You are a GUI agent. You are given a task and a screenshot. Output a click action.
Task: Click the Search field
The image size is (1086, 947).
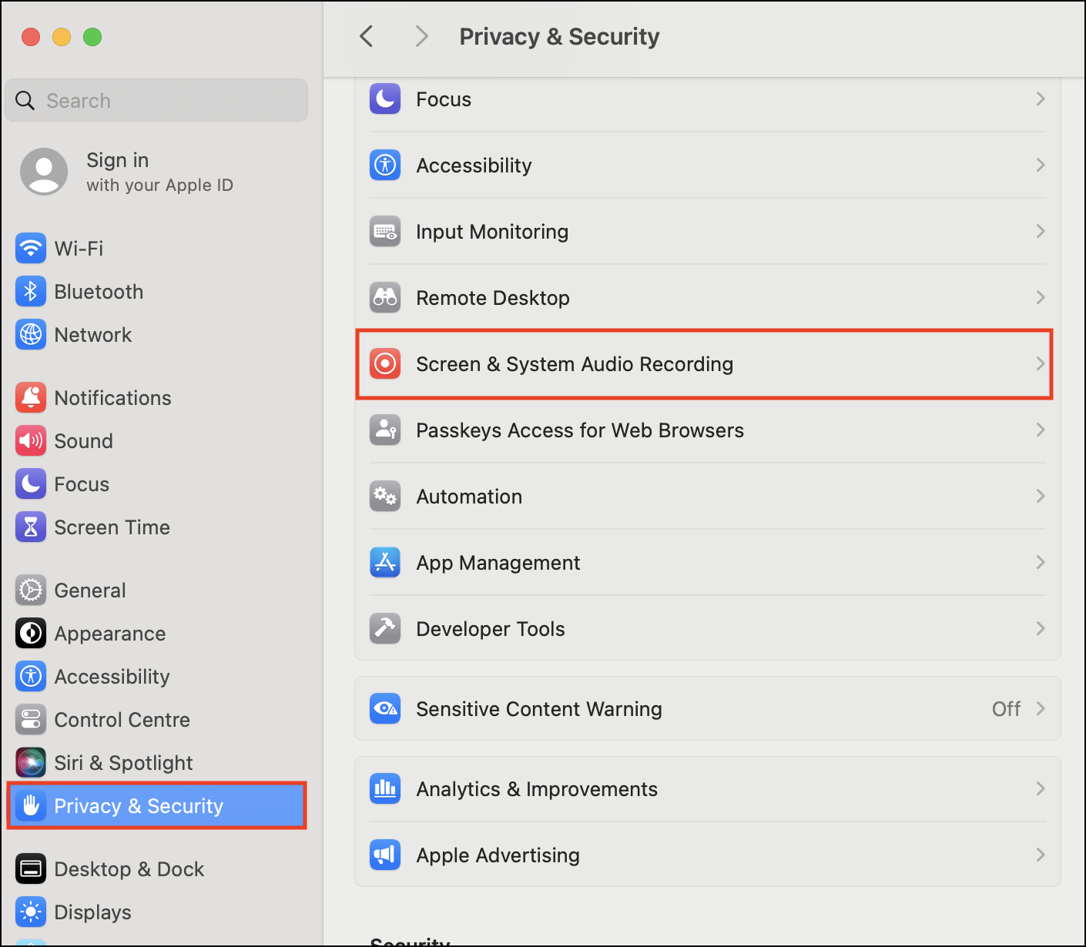coord(156,101)
